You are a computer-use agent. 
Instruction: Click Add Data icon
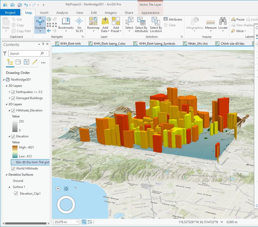pyautogui.click(x=105, y=21)
